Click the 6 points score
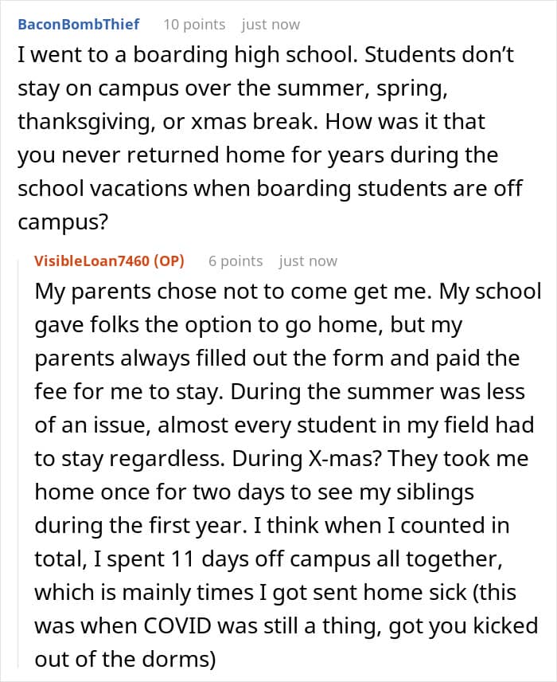The width and height of the screenshot is (557, 682). [236, 261]
